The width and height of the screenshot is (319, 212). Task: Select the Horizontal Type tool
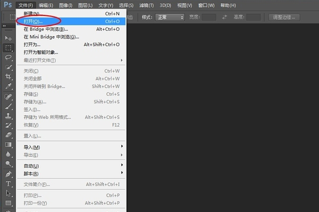9,184
